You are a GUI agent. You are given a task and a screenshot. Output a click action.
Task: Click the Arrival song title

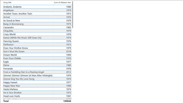[7, 17]
